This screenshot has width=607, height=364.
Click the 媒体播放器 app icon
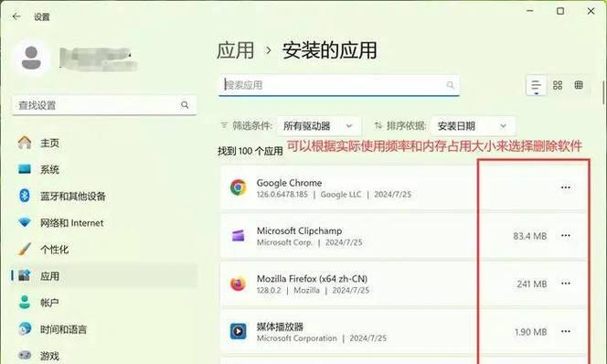tap(238, 331)
